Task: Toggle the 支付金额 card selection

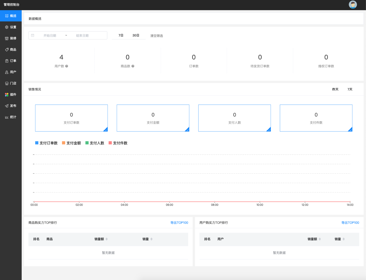Action: [x=153, y=118]
